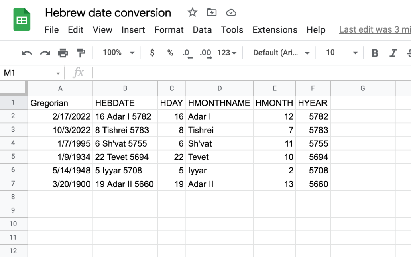The image size is (411, 257).
Task: Activate the paint format tool
Action: (81, 53)
